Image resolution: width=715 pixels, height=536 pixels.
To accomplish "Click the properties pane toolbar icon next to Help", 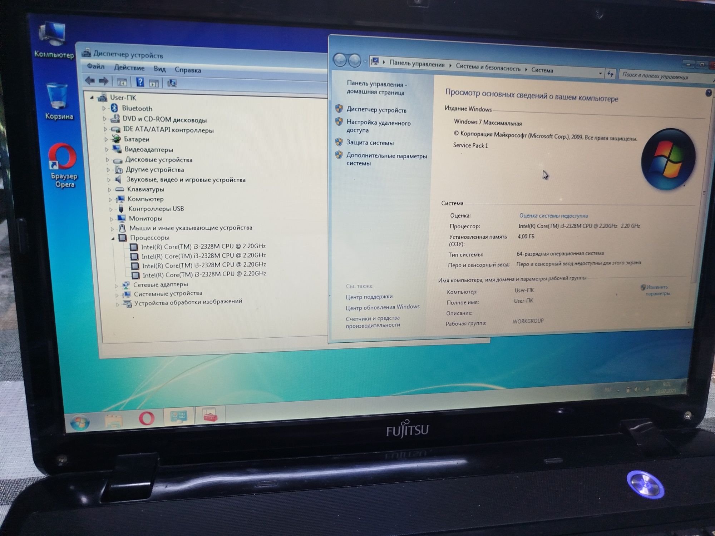I will (154, 83).
